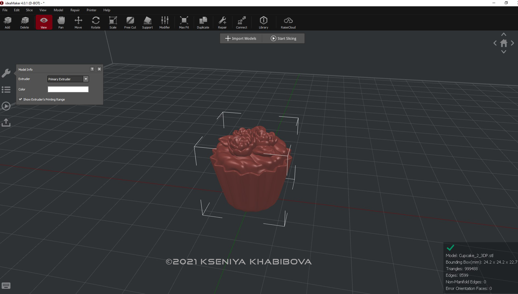Viewport: 518px width, 294px height.
Task: Show the model list sidebar icon
Action: 6,89
